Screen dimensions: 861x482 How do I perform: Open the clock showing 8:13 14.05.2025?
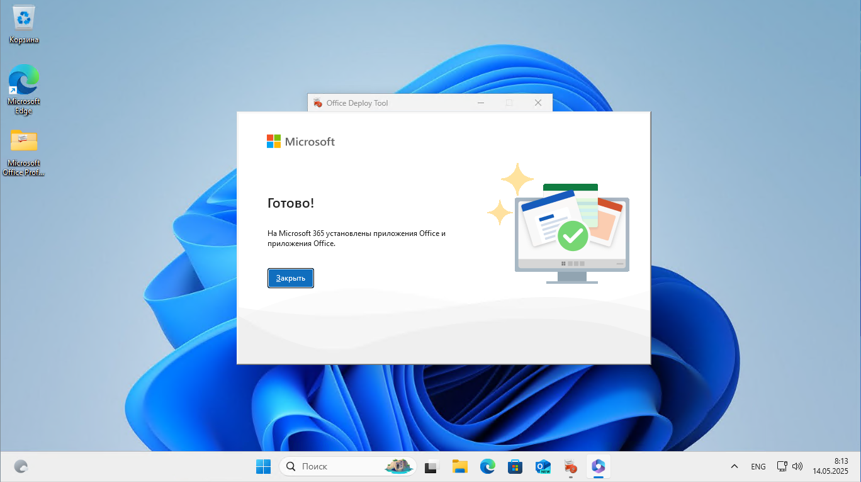[x=830, y=466]
